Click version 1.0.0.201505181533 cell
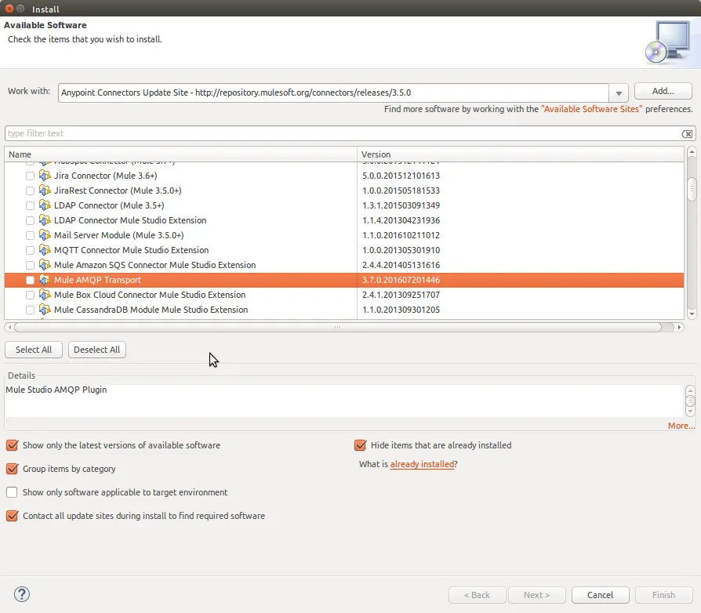This screenshot has height=613, width=701. (401, 190)
